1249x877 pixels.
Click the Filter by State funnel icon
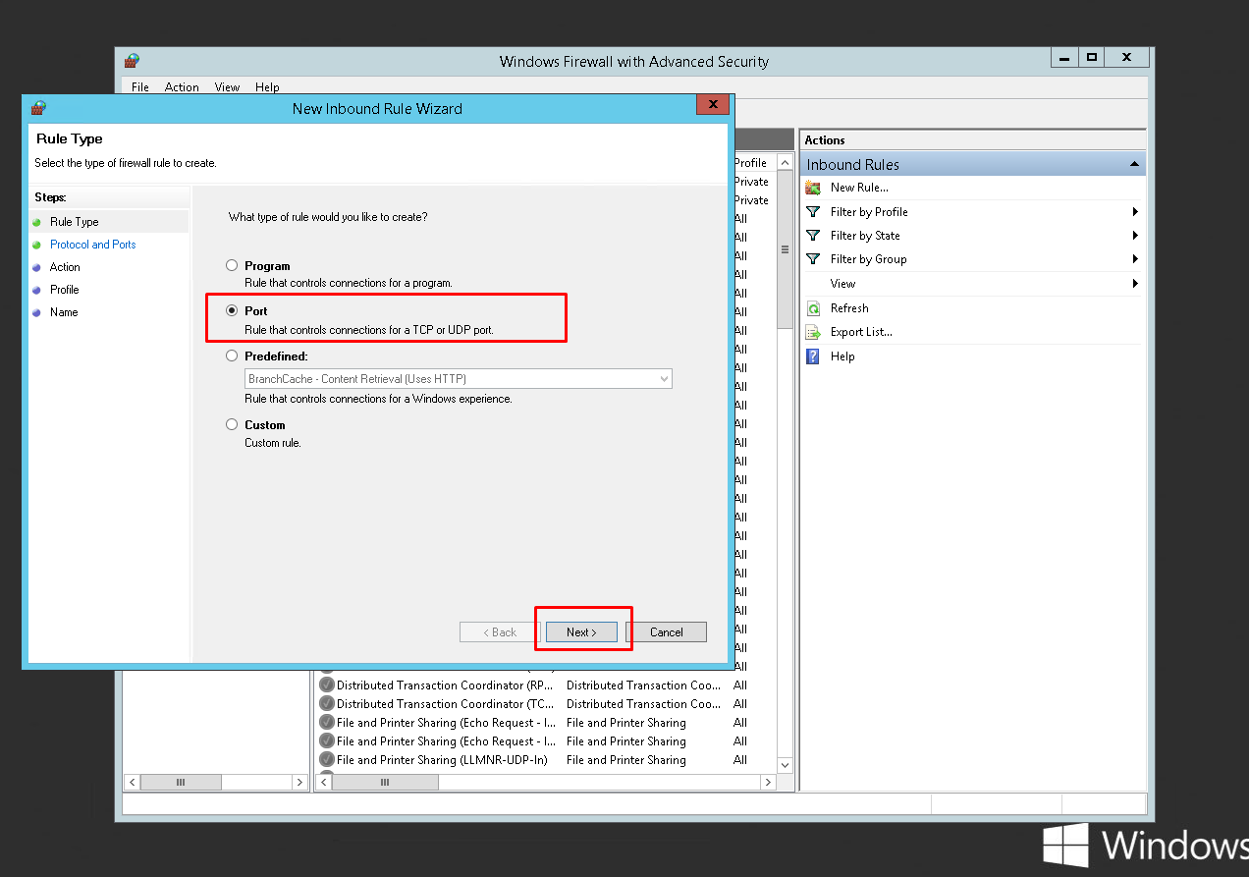813,236
